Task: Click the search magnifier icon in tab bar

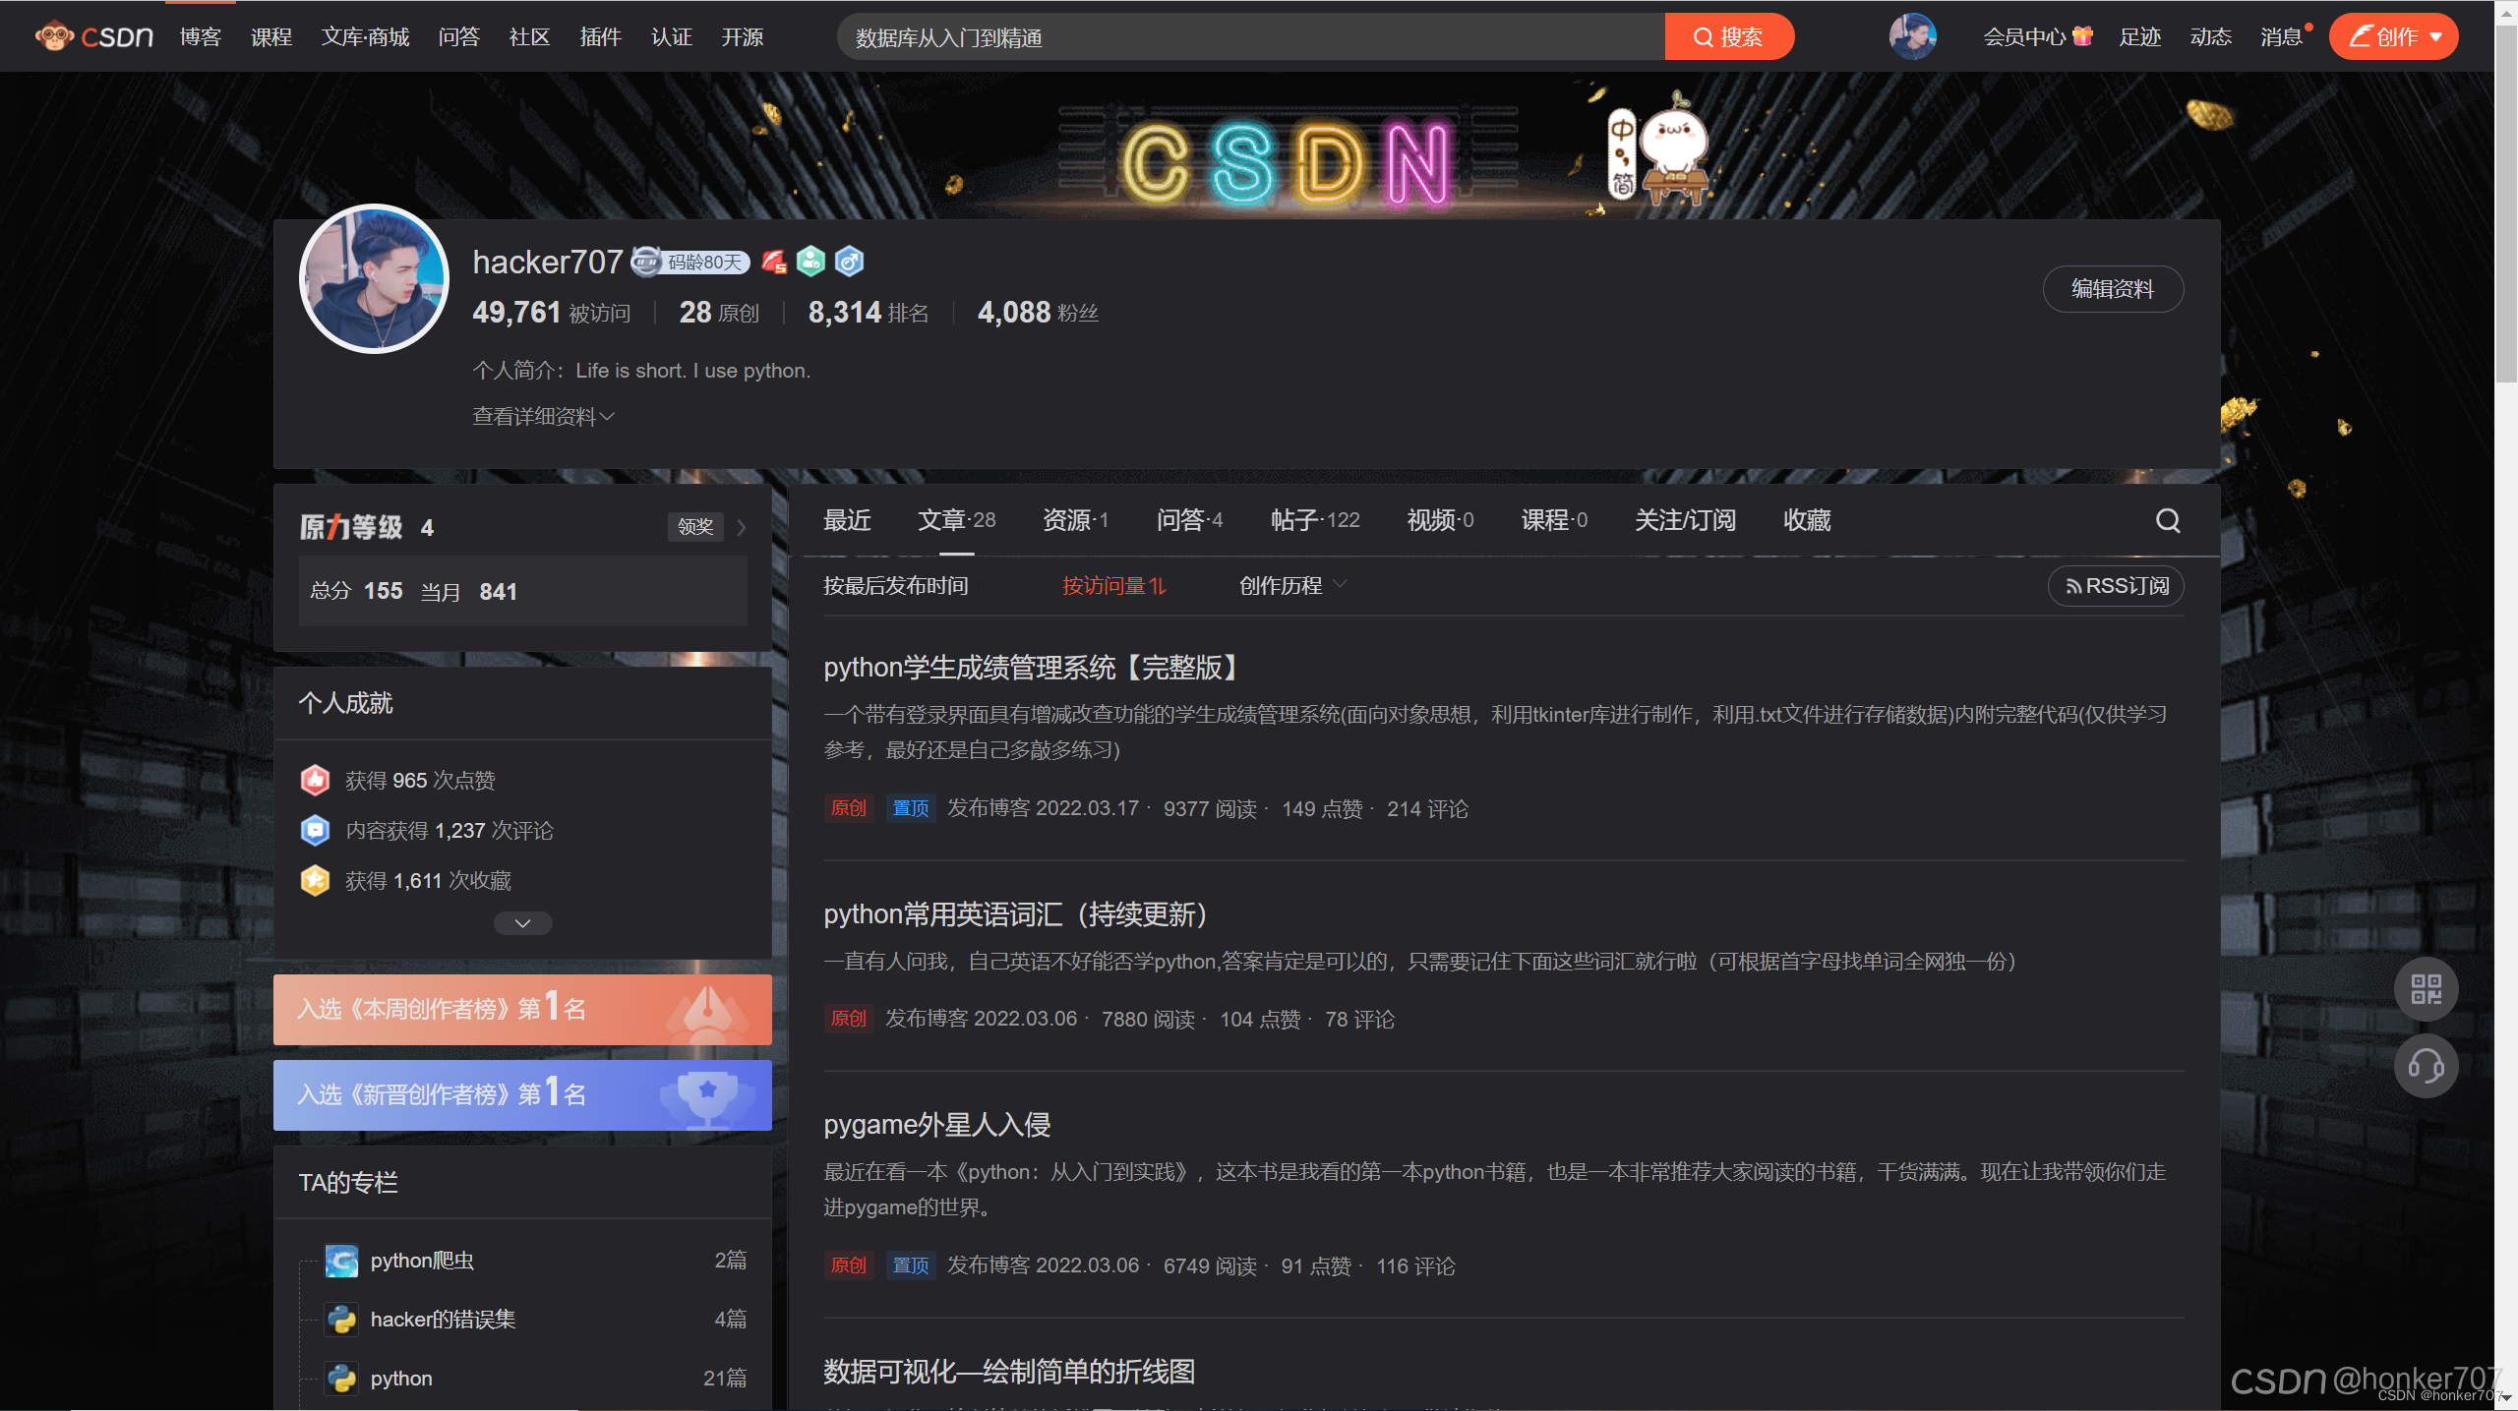Action: click(x=2168, y=520)
